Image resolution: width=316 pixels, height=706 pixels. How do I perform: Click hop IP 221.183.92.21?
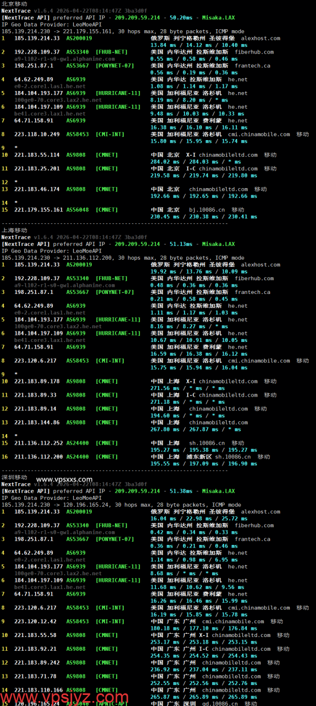tap(36, 649)
